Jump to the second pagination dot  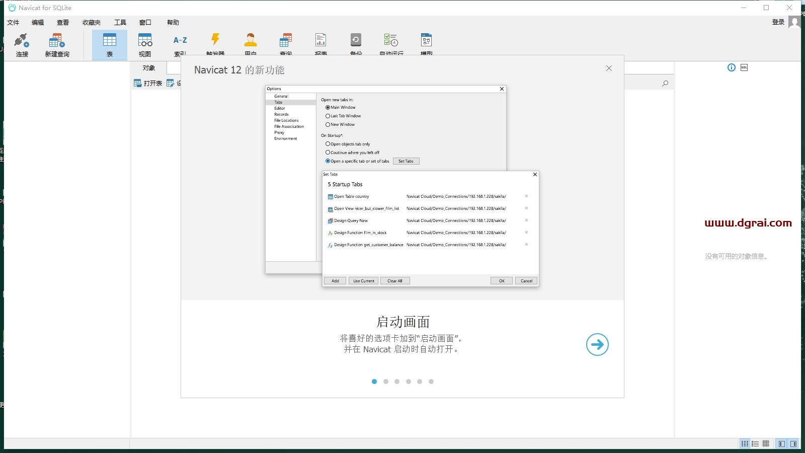click(386, 382)
